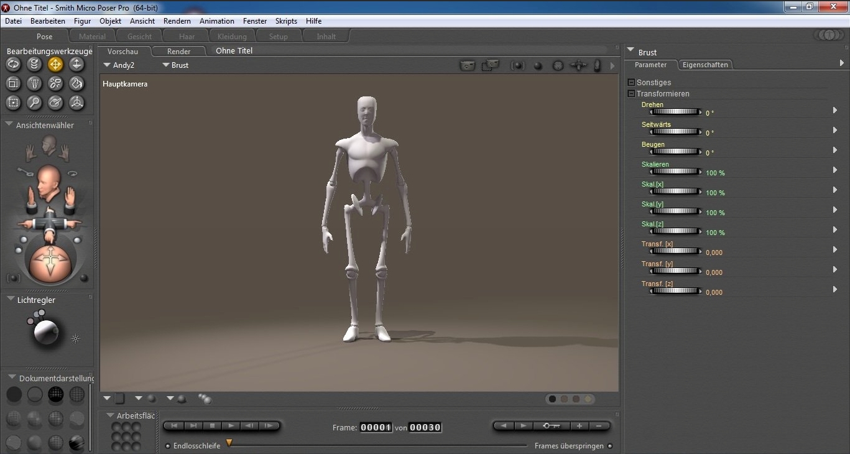This screenshot has height=454, width=850.
Task: Click the area render icon in preview toolbar
Action: (x=490, y=65)
